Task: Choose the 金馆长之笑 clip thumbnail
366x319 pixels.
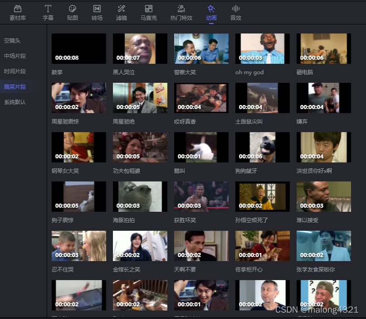Action: click(x=140, y=246)
